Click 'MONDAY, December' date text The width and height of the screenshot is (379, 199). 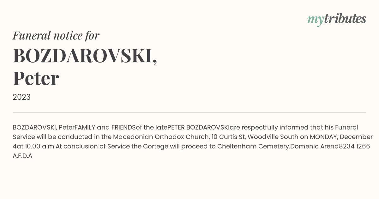341,137
